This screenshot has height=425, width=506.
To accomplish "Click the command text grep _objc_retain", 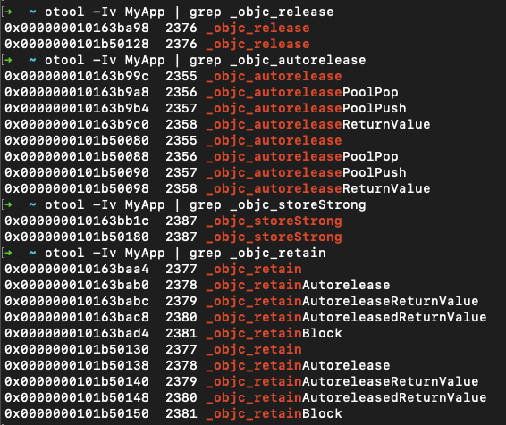I will point(257,254).
